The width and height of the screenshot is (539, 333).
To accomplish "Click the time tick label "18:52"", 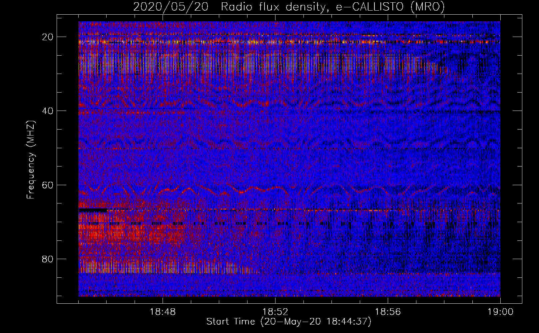I will [275, 312].
